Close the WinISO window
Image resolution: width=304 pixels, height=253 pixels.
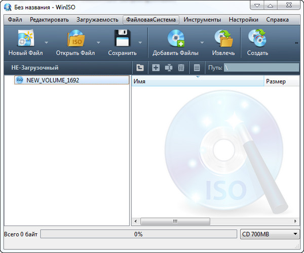coord(289,6)
